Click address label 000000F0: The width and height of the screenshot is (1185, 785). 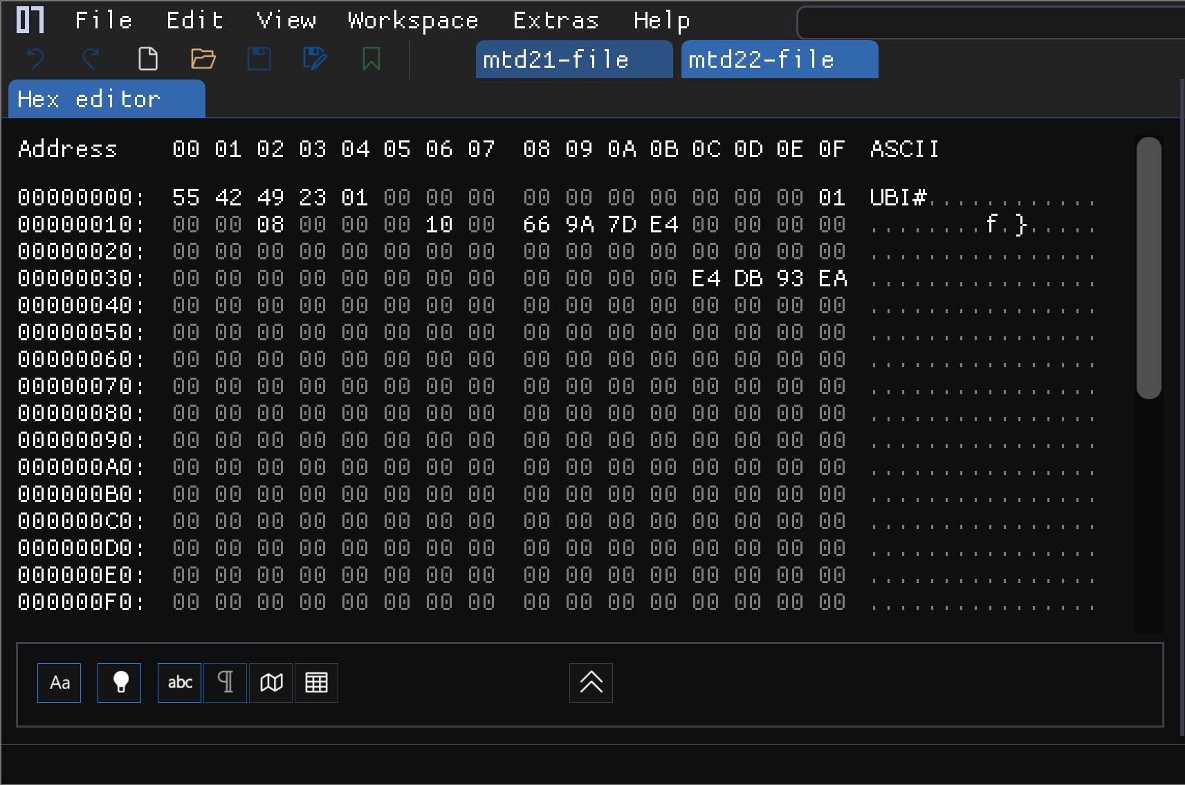pos(82,602)
